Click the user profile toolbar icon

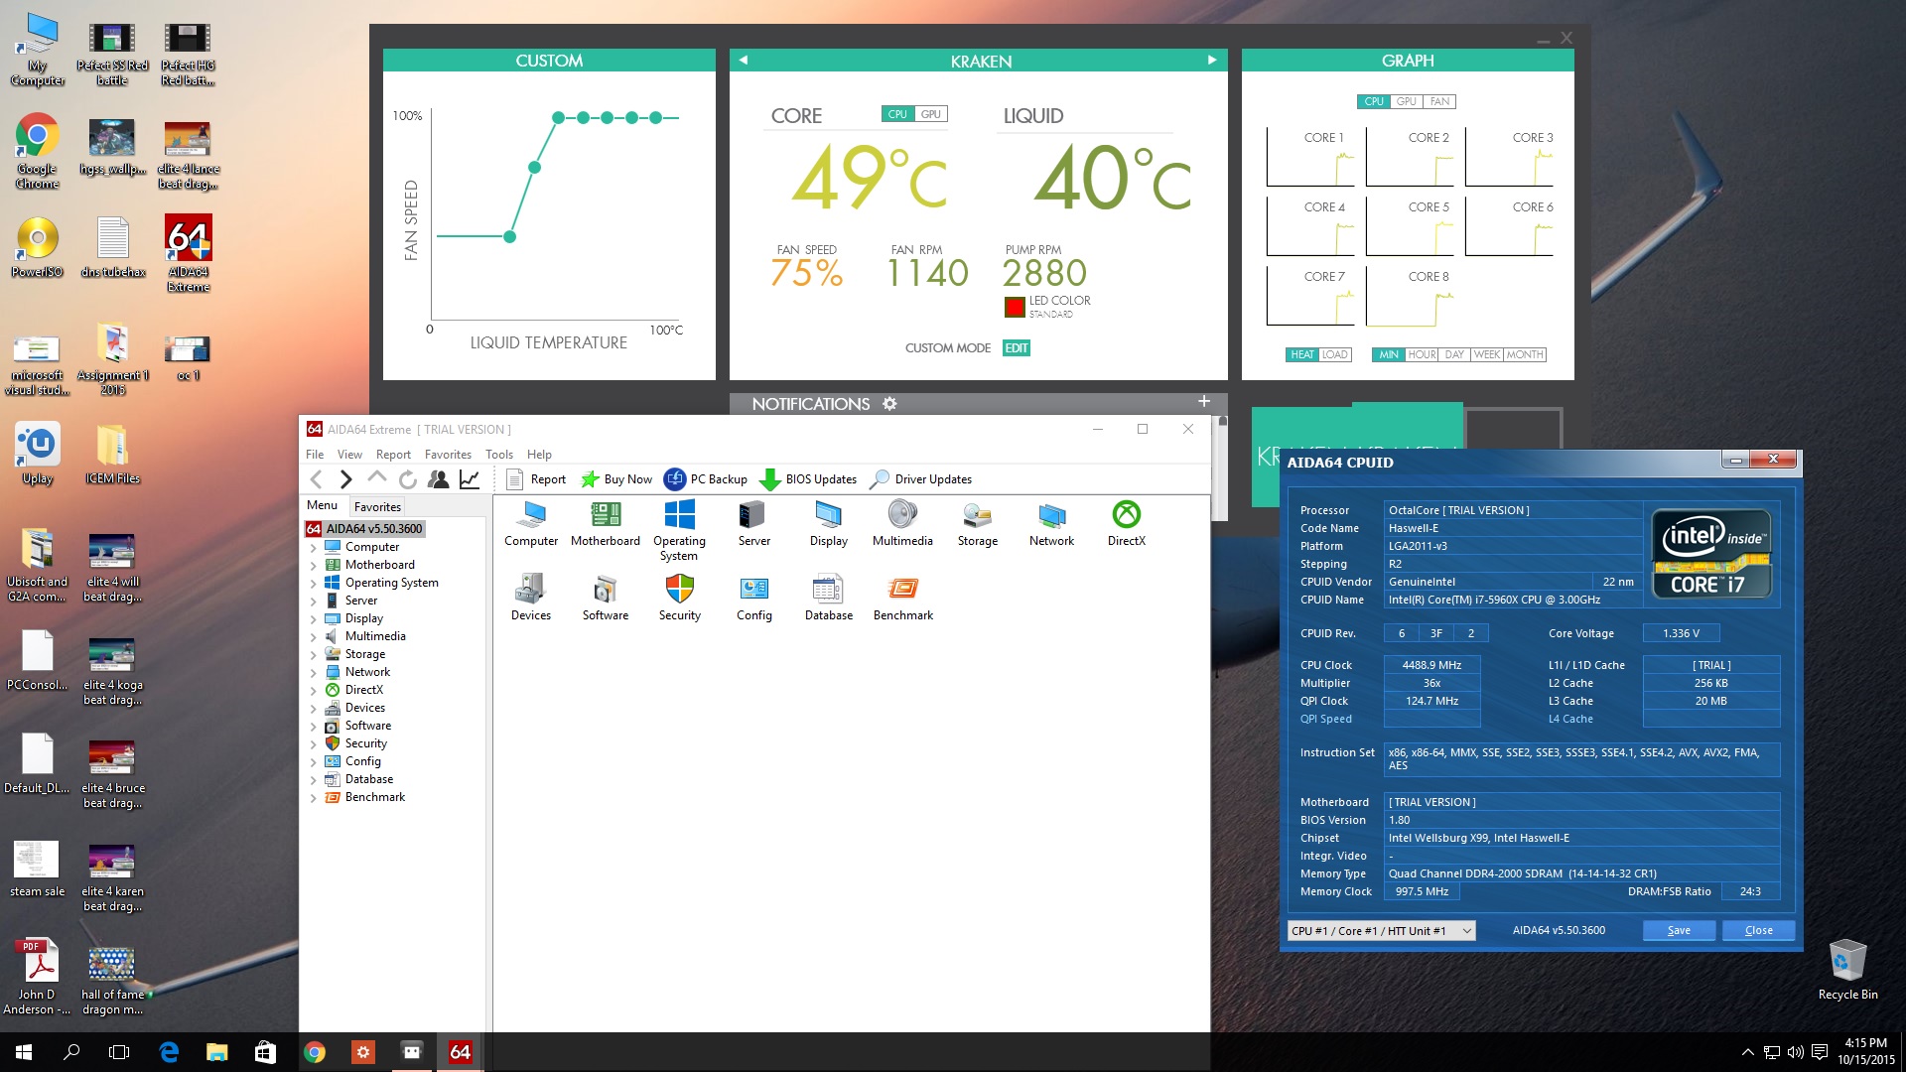pos(438,479)
